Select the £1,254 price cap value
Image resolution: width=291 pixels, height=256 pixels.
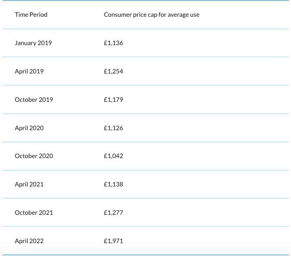coord(113,71)
